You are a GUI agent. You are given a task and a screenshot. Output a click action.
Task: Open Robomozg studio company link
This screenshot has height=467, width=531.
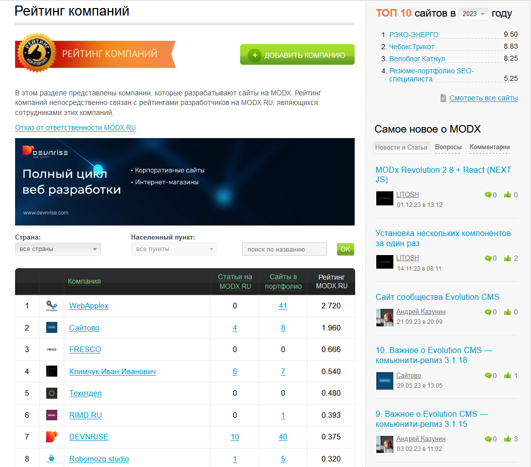coord(99,458)
